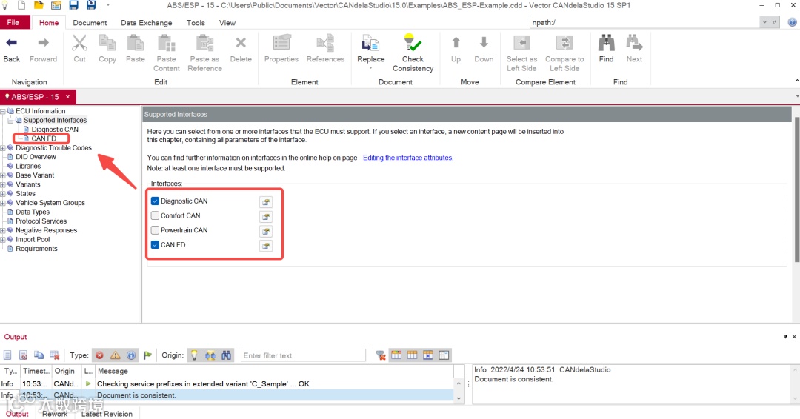This screenshot has width=800, height=419.
Task: Switch to the Latest Revision bottom tab
Action: coord(107,414)
